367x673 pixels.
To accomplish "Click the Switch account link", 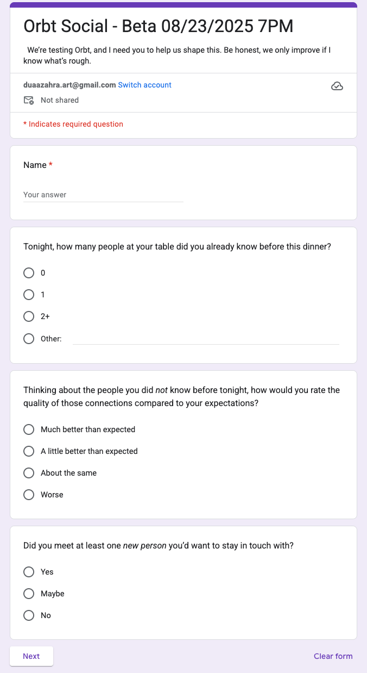I will (x=144, y=85).
